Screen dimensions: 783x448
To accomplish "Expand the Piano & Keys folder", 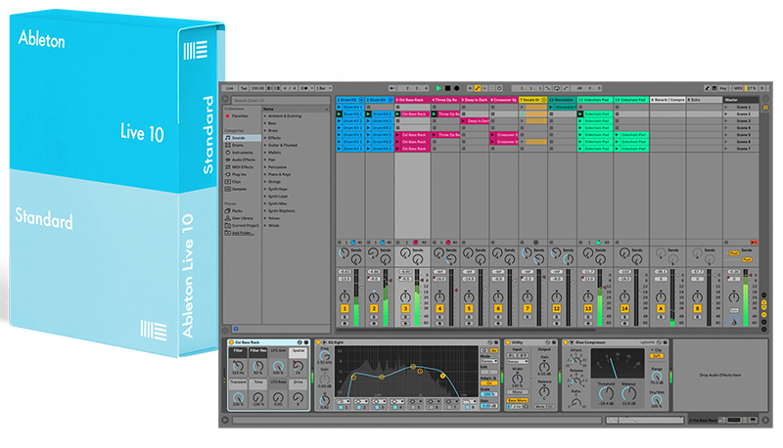I will click(x=265, y=175).
